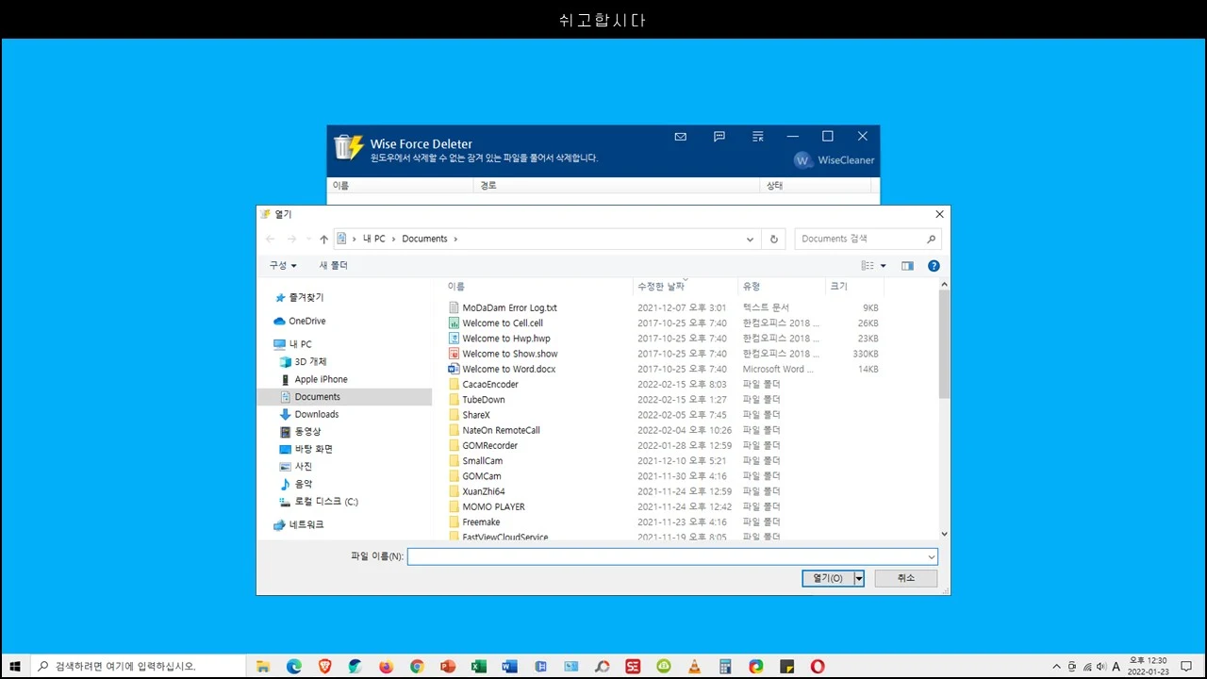1207x679 pixels.
Task: Click the 내 PC breadcrumb in the address bar
Action: [374, 239]
